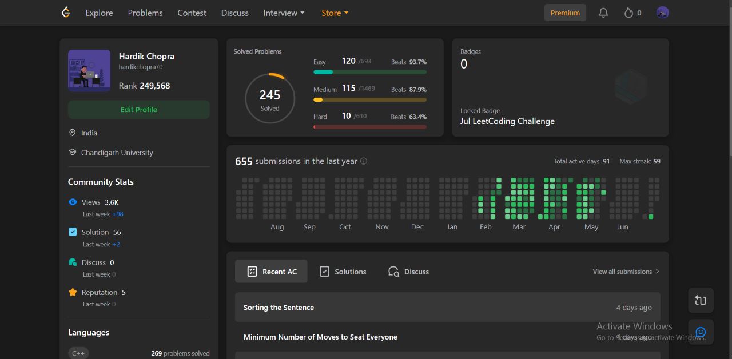The width and height of the screenshot is (732, 359).
Task: Click the streak flame icon
Action: pos(628,13)
